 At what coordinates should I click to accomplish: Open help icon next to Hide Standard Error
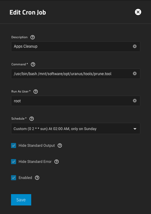(x=56, y=162)
